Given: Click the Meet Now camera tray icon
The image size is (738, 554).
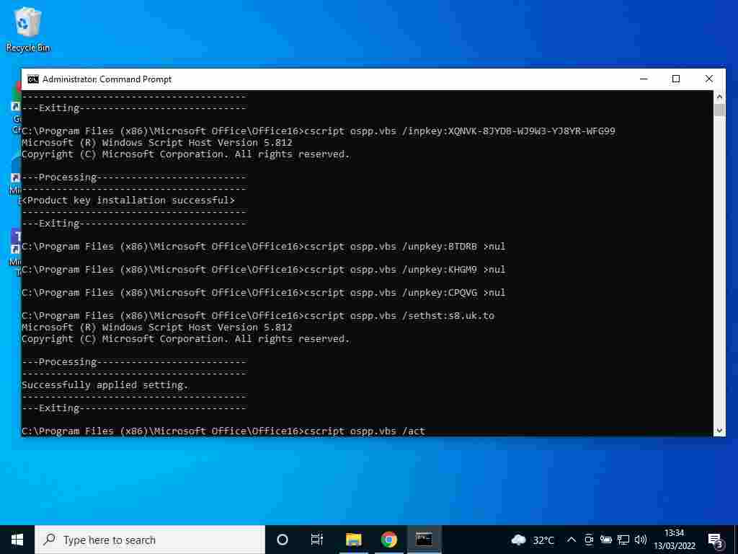Looking at the screenshot, I should pos(588,540).
